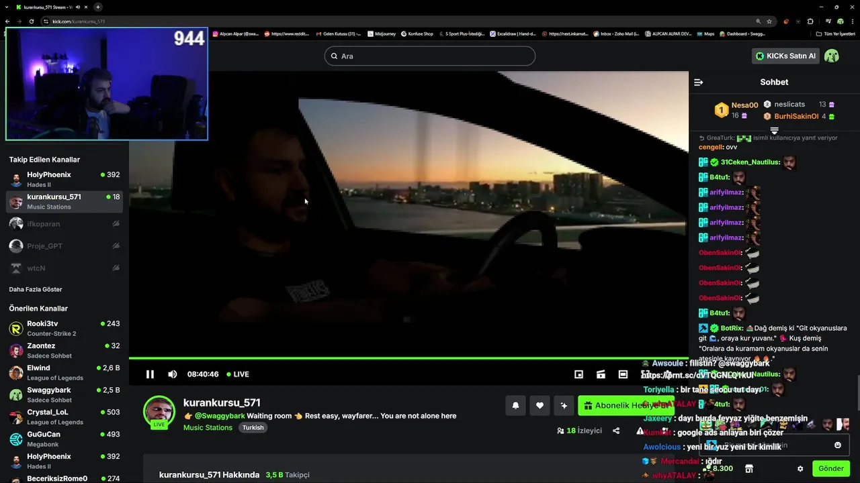Viewport: 860px width, 483px height.
Task: Click the green stream progress bar
Action: click(408, 358)
